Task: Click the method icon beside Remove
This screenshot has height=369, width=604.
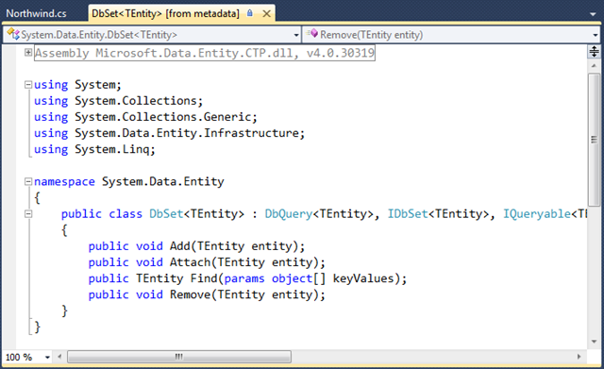Action: tap(312, 34)
